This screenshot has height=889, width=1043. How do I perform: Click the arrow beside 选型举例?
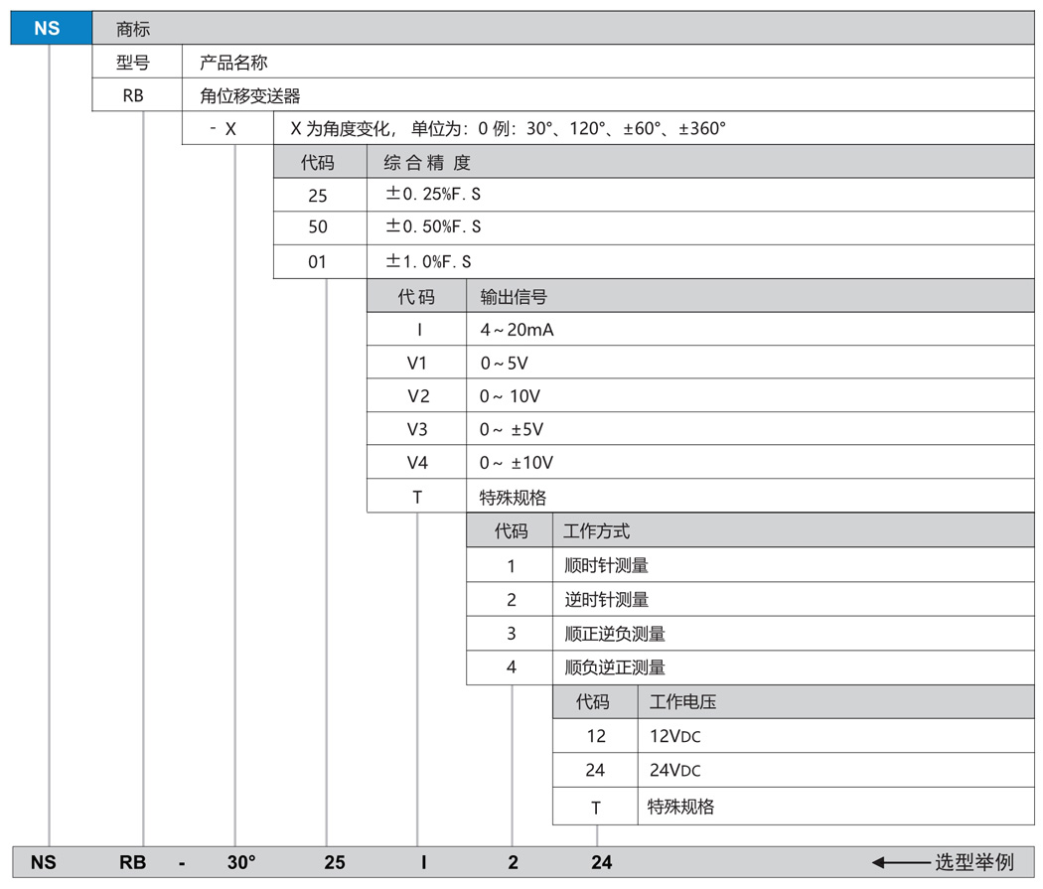coord(900,861)
